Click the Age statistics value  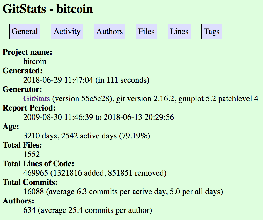click(x=86, y=136)
